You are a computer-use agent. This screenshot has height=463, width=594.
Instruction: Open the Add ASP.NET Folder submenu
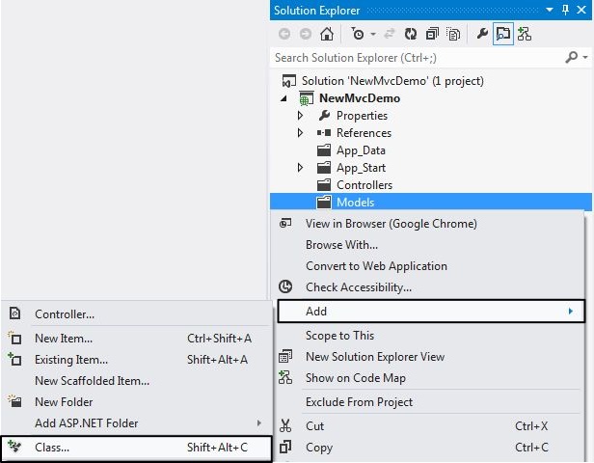pyautogui.click(x=136, y=423)
